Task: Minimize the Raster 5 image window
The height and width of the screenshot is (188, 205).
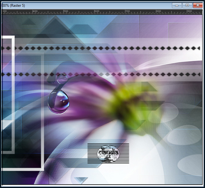Action: [177, 5]
